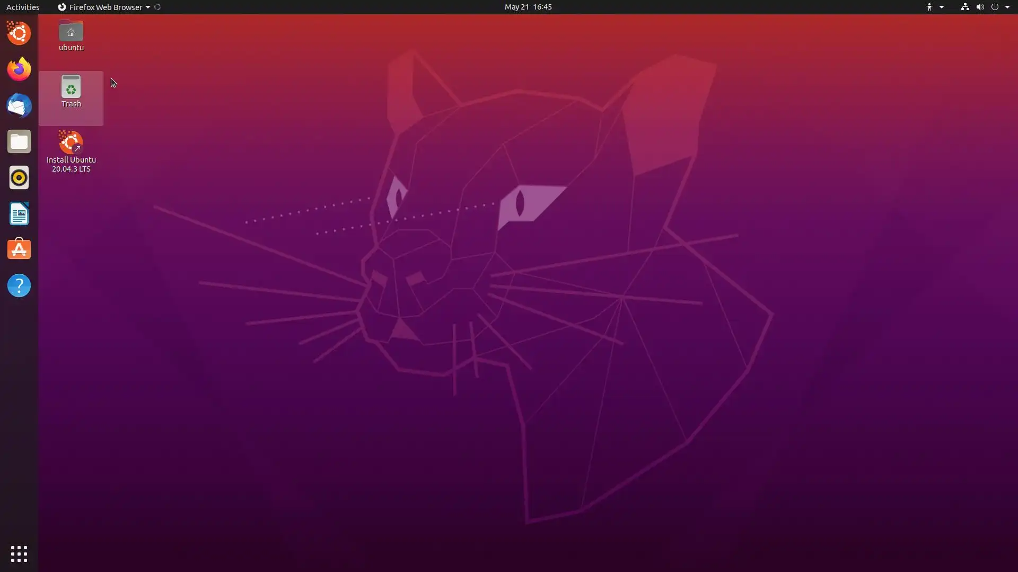Show Applications grid button
This screenshot has height=572, width=1018.
[x=19, y=554]
